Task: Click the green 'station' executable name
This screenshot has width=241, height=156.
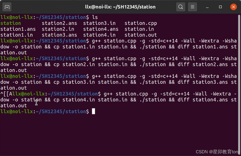Action: tap(11, 23)
